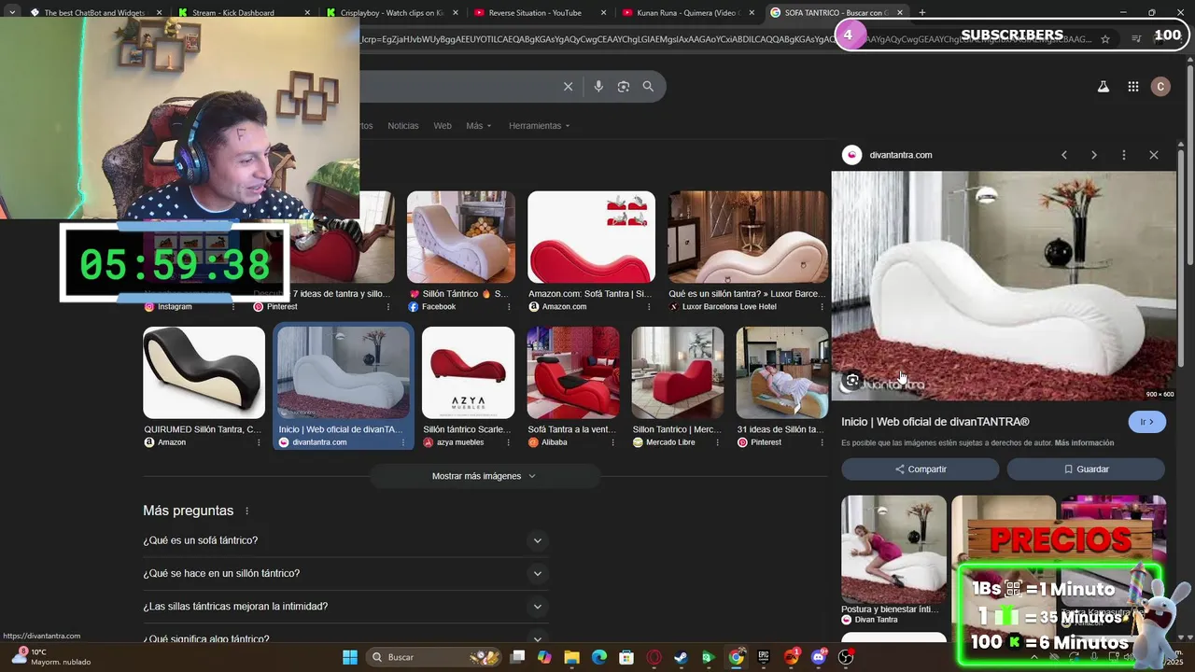Screen dimensions: 1195x672
Task: Open 'Postura y bienestar' related image
Action: click(x=893, y=550)
